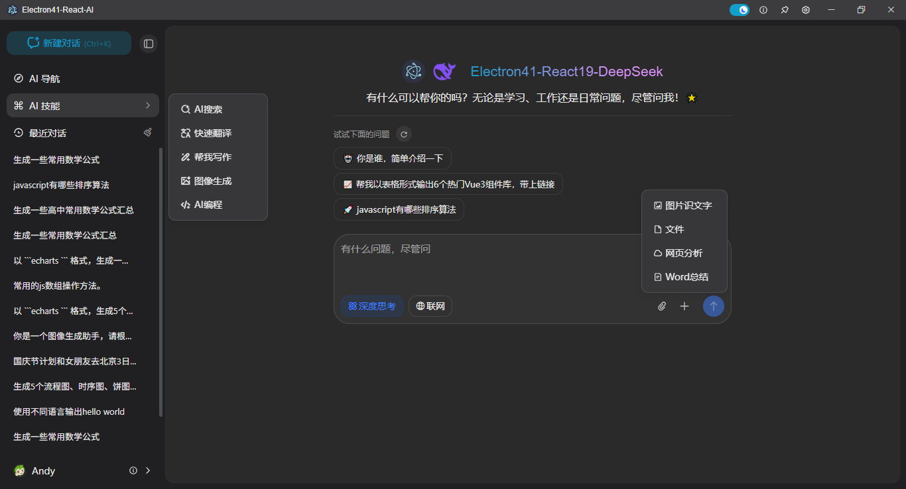Open sidebar conversation javascript有哪些排序算法

[x=61, y=185]
